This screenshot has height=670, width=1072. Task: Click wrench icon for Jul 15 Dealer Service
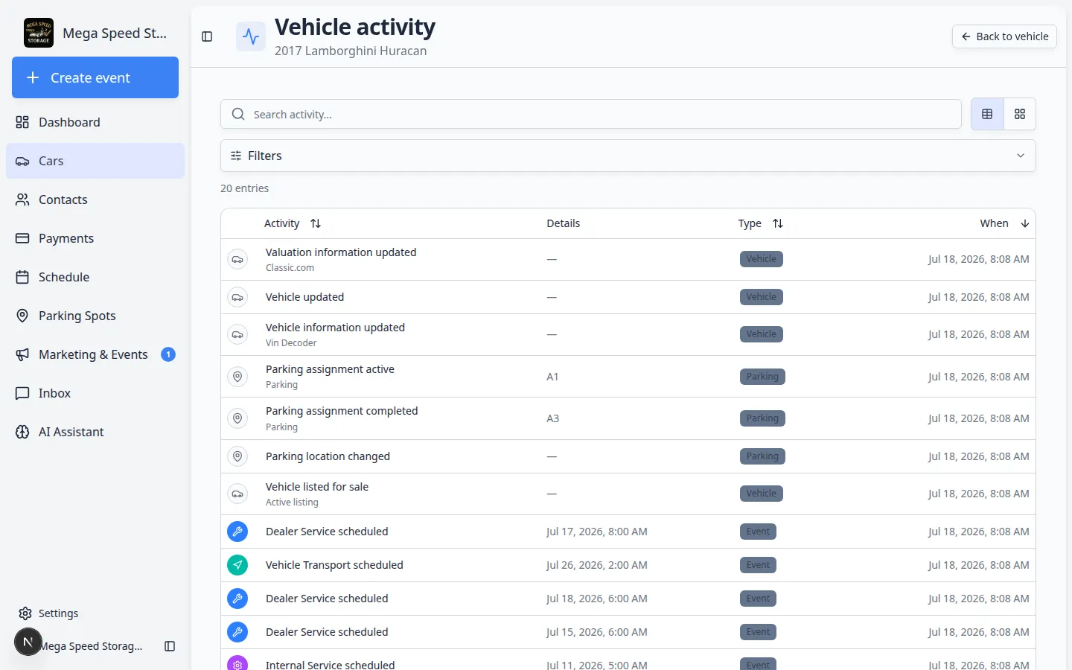(x=237, y=632)
